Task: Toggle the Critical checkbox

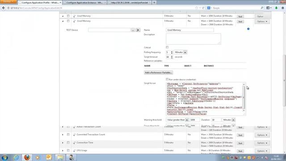Action: click(x=167, y=47)
